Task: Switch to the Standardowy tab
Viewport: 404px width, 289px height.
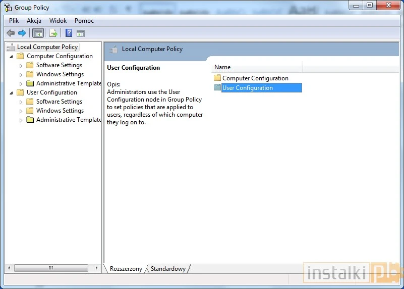Action: tap(168, 269)
